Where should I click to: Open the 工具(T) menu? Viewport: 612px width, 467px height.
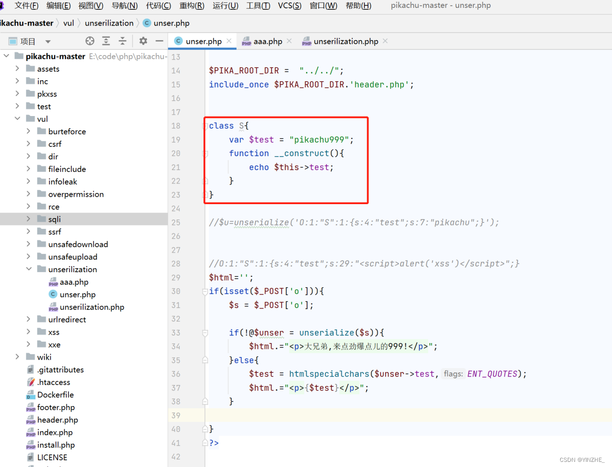click(258, 6)
